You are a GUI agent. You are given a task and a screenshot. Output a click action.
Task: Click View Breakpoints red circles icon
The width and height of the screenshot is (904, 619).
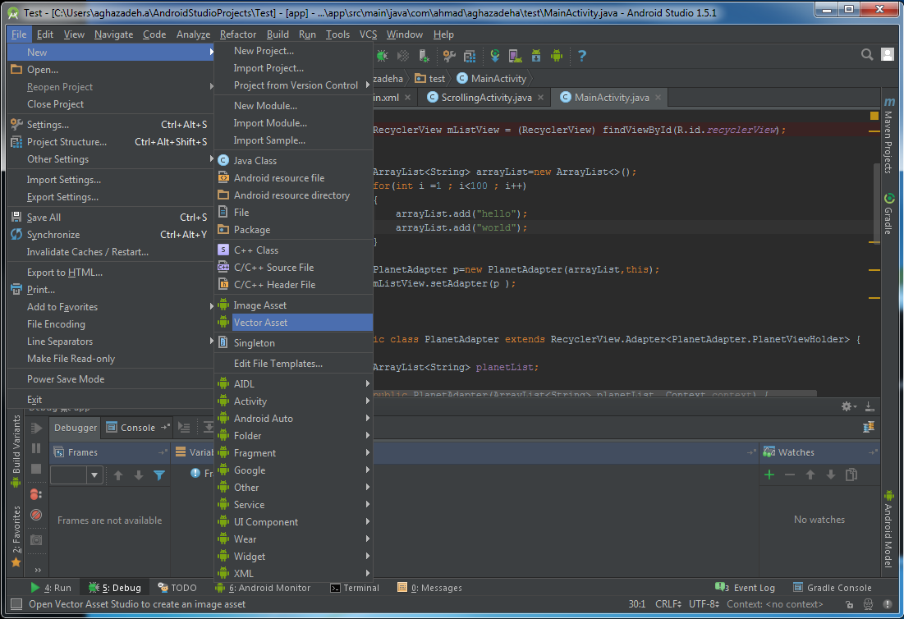(x=36, y=494)
